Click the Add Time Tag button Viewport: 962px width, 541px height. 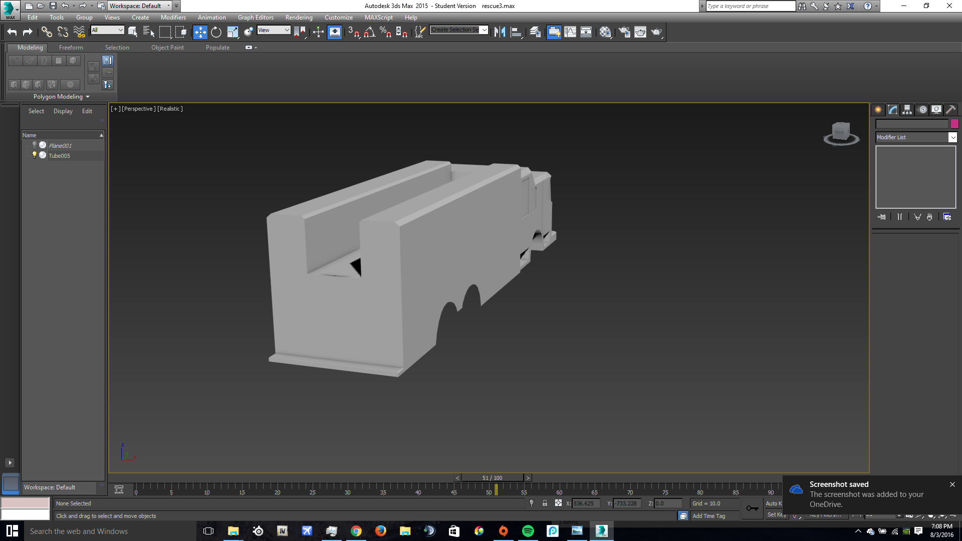708,516
